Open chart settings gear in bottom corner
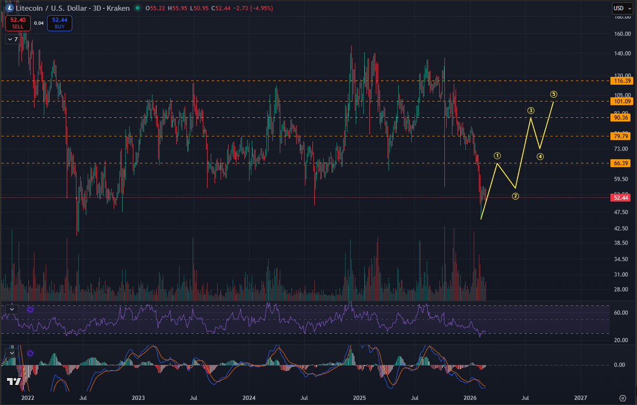Screen dimensions: 637x405 click(622, 397)
